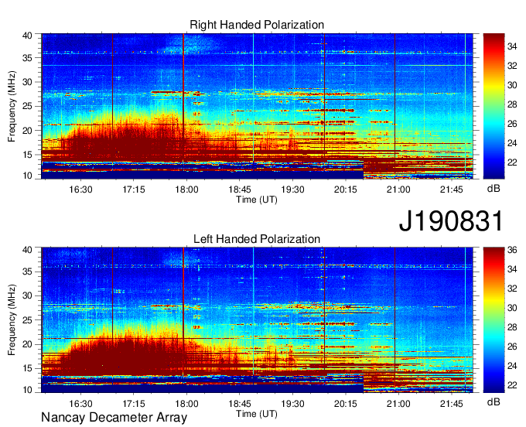Click 15 MHz tick on Left Handed frequency axis
Image resolution: width=526 pixels, height=427 pixels.
pos(27,368)
